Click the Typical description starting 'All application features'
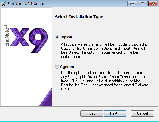Viewport: 159px width, 122px height. coord(105,50)
